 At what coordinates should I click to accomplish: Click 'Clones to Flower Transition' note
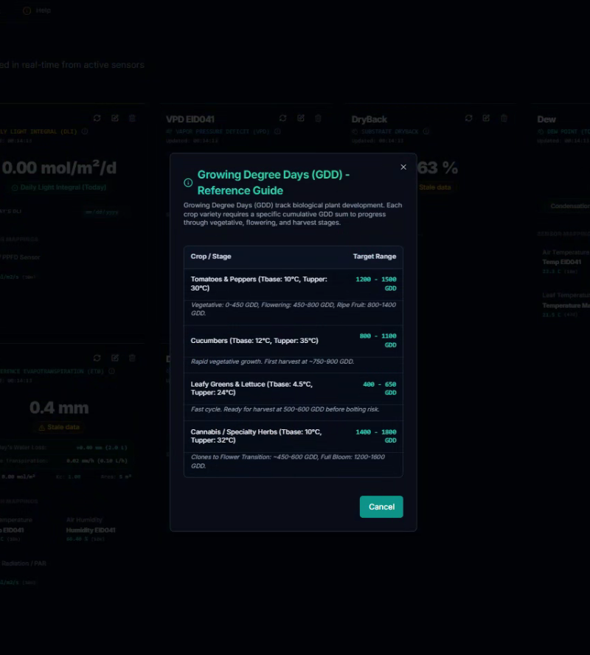288,461
